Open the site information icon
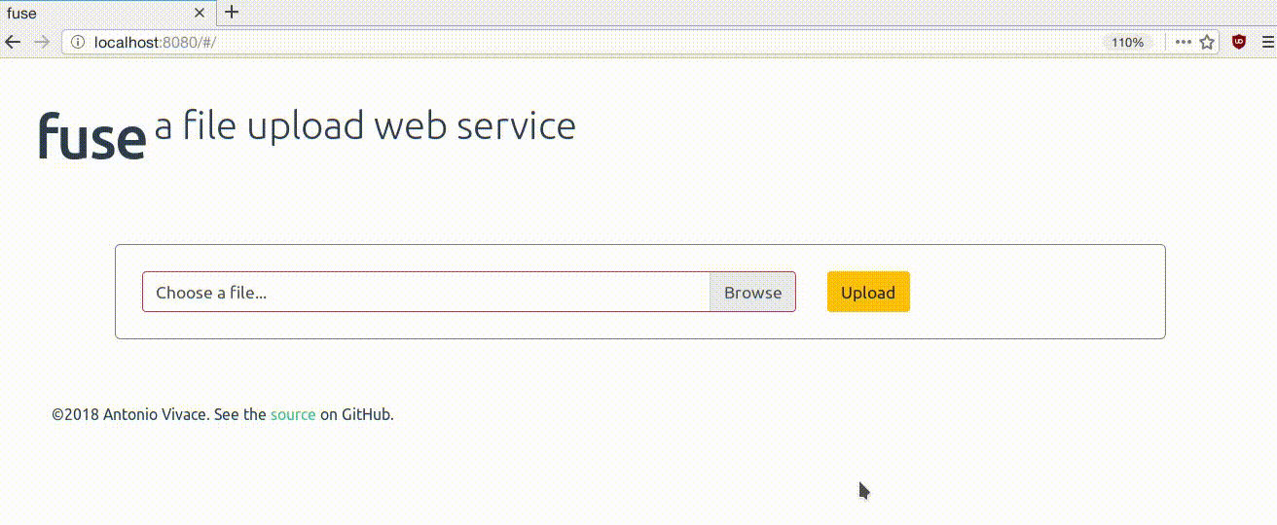The width and height of the screenshot is (1277, 525). (x=78, y=43)
